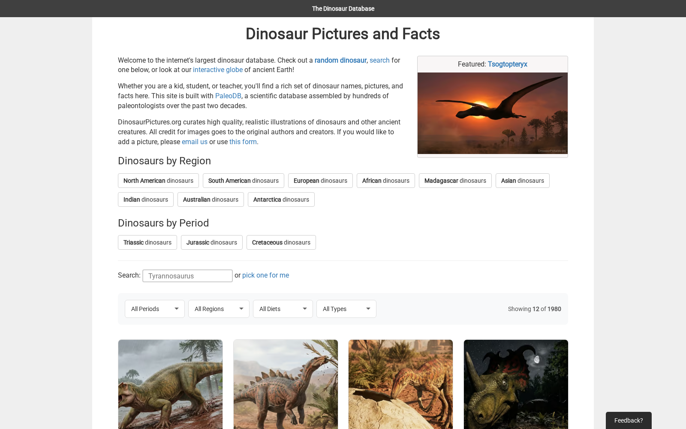Follow the search link in welcome text
The image size is (686, 429).
click(x=379, y=60)
